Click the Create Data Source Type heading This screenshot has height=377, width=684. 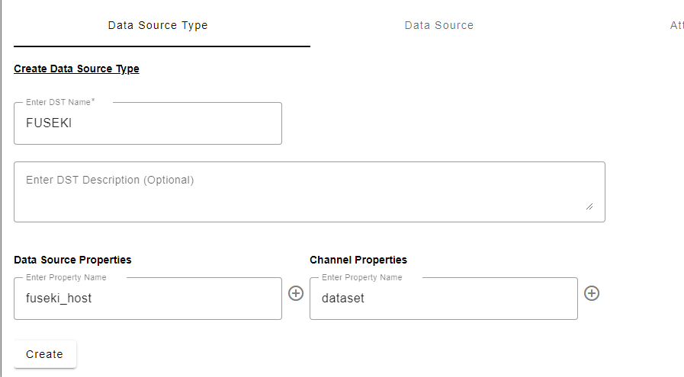point(76,69)
